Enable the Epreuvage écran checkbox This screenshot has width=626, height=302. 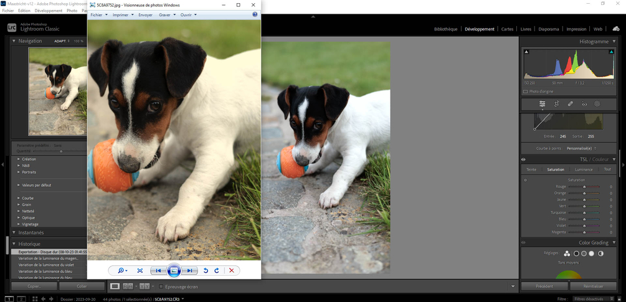(161, 286)
